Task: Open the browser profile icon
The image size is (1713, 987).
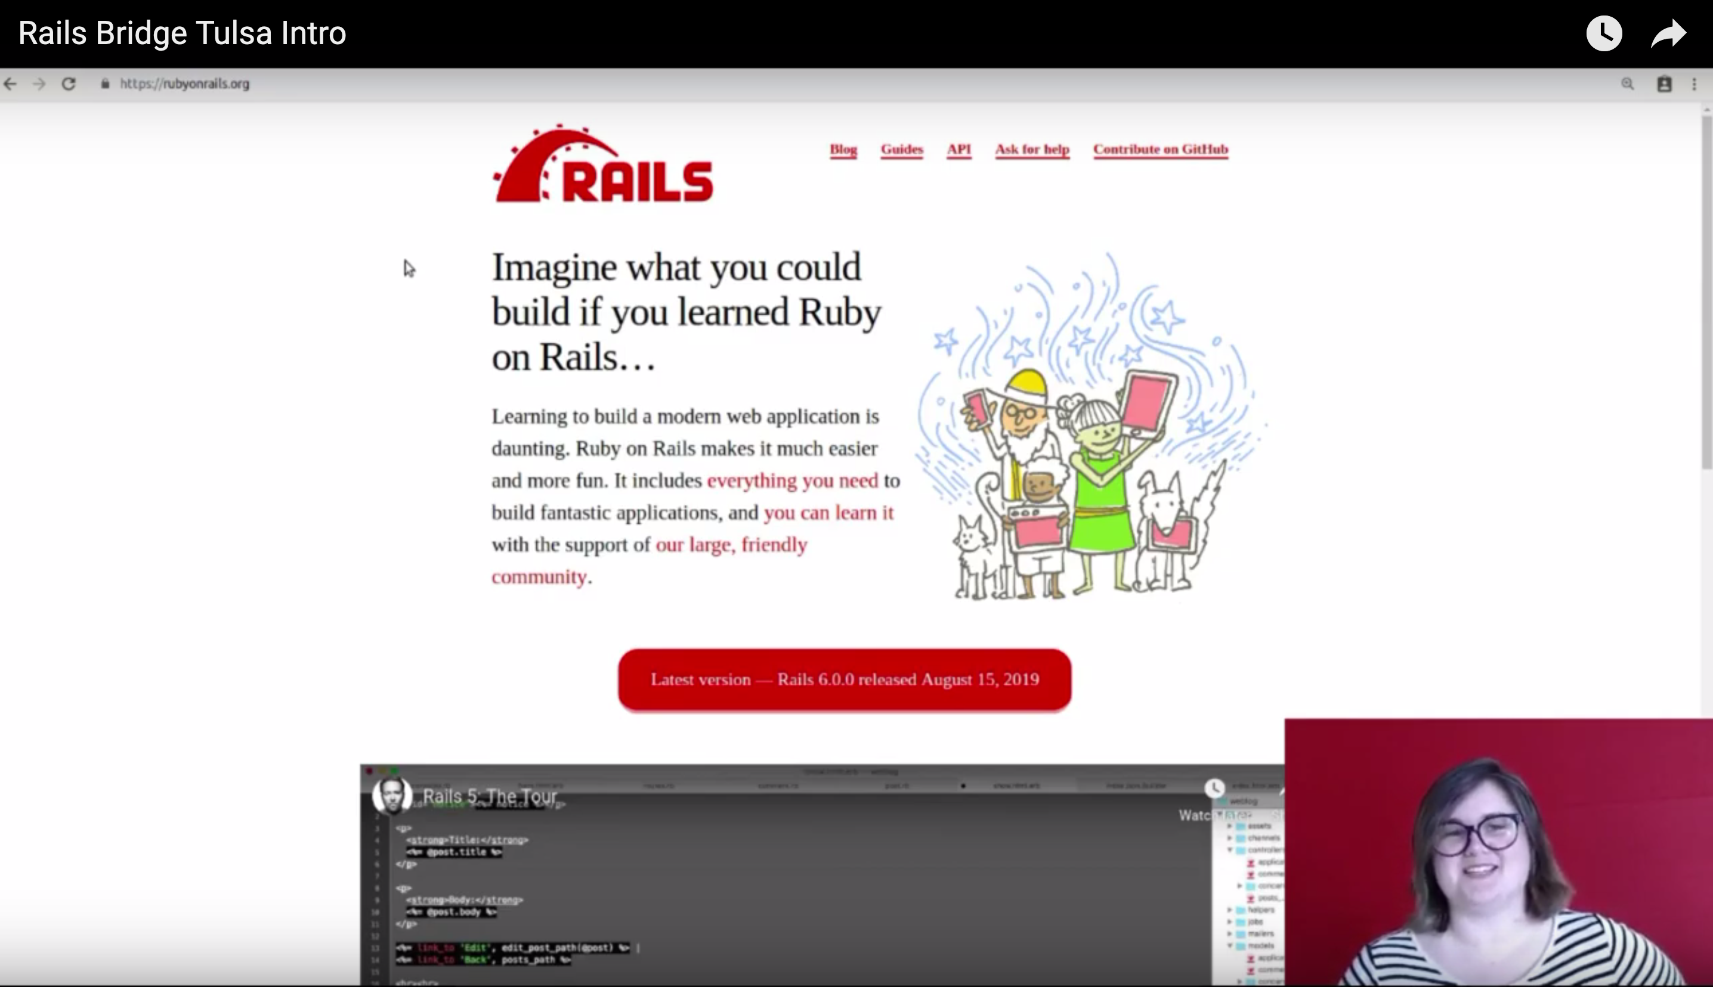Action: click(1664, 84)
